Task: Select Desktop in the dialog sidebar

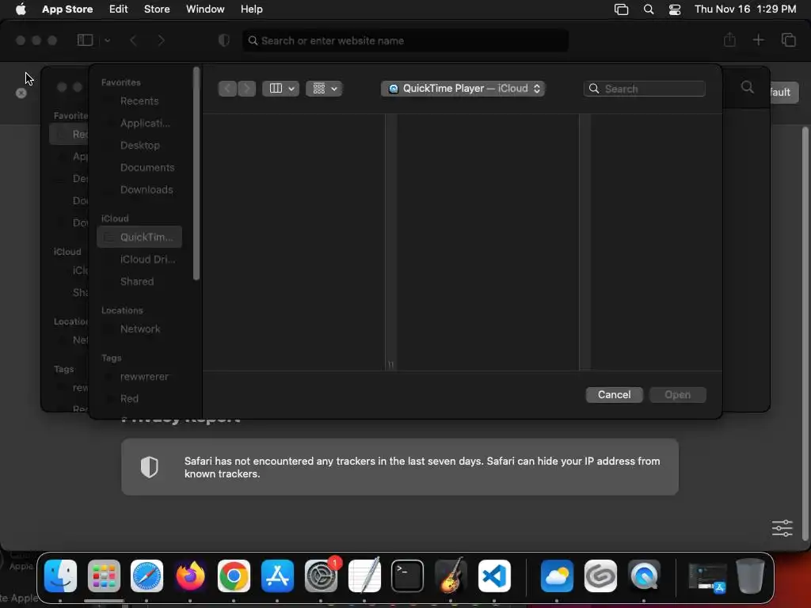Action: [139, 146]
